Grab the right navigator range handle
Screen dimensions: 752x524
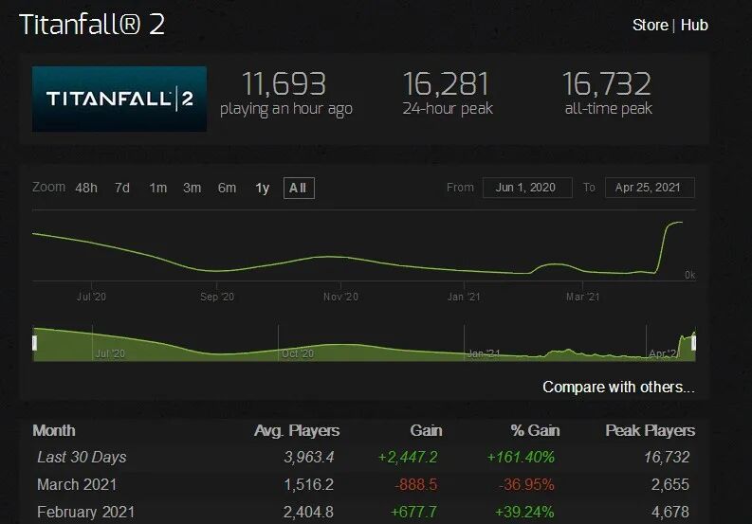[x=693, y=343]
